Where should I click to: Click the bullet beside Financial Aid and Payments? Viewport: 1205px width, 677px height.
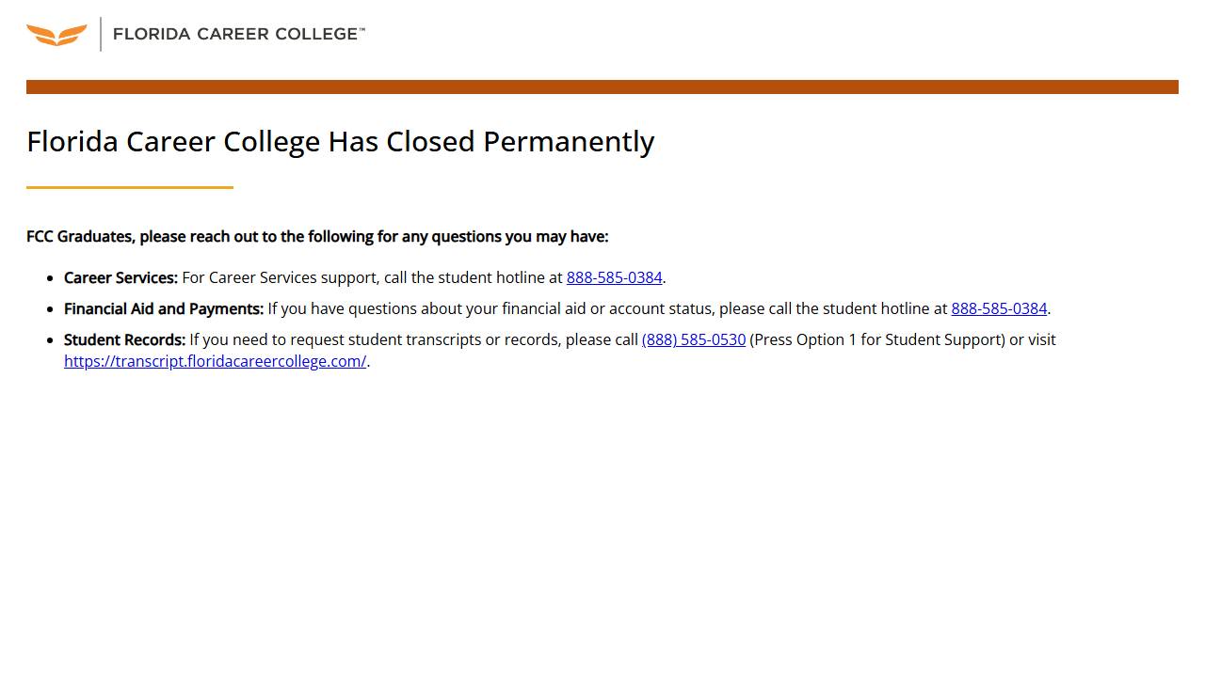tap(50, 309)
